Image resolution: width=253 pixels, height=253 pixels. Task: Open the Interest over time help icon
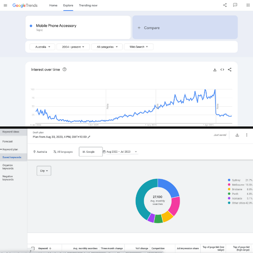65,70
